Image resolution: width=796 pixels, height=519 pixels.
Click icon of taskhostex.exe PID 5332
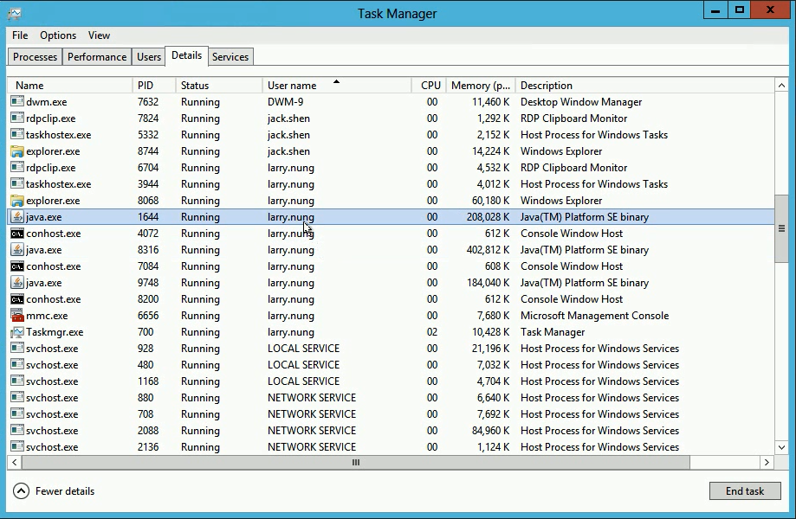tap(17, 135)
